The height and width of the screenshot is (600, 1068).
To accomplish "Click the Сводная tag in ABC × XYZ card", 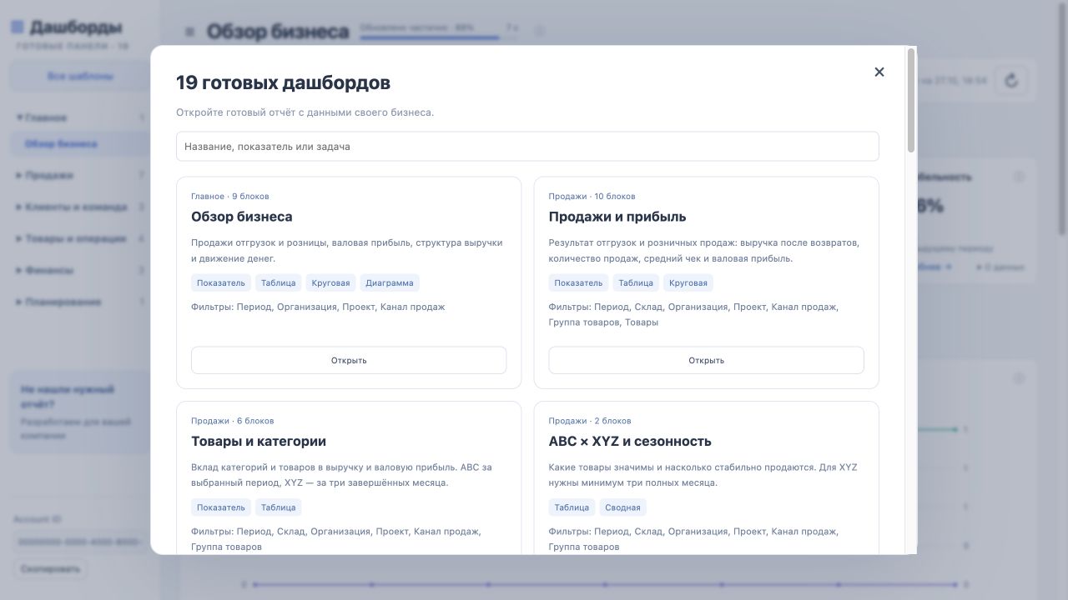I will click(622, 507).
